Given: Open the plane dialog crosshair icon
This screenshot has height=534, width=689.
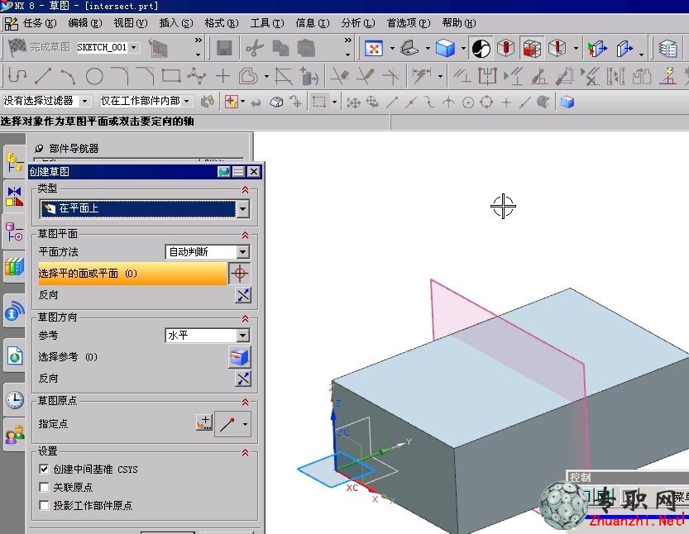Looking at the screenshot, I should click(240, 274).
